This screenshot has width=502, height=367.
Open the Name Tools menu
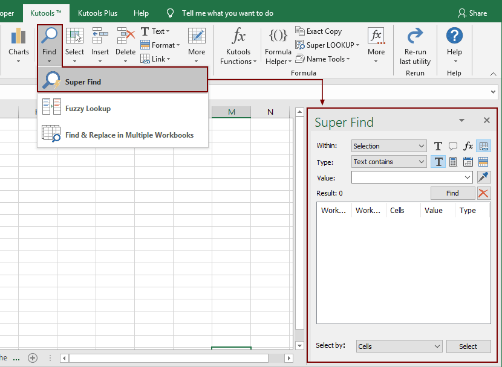(322, 59)
